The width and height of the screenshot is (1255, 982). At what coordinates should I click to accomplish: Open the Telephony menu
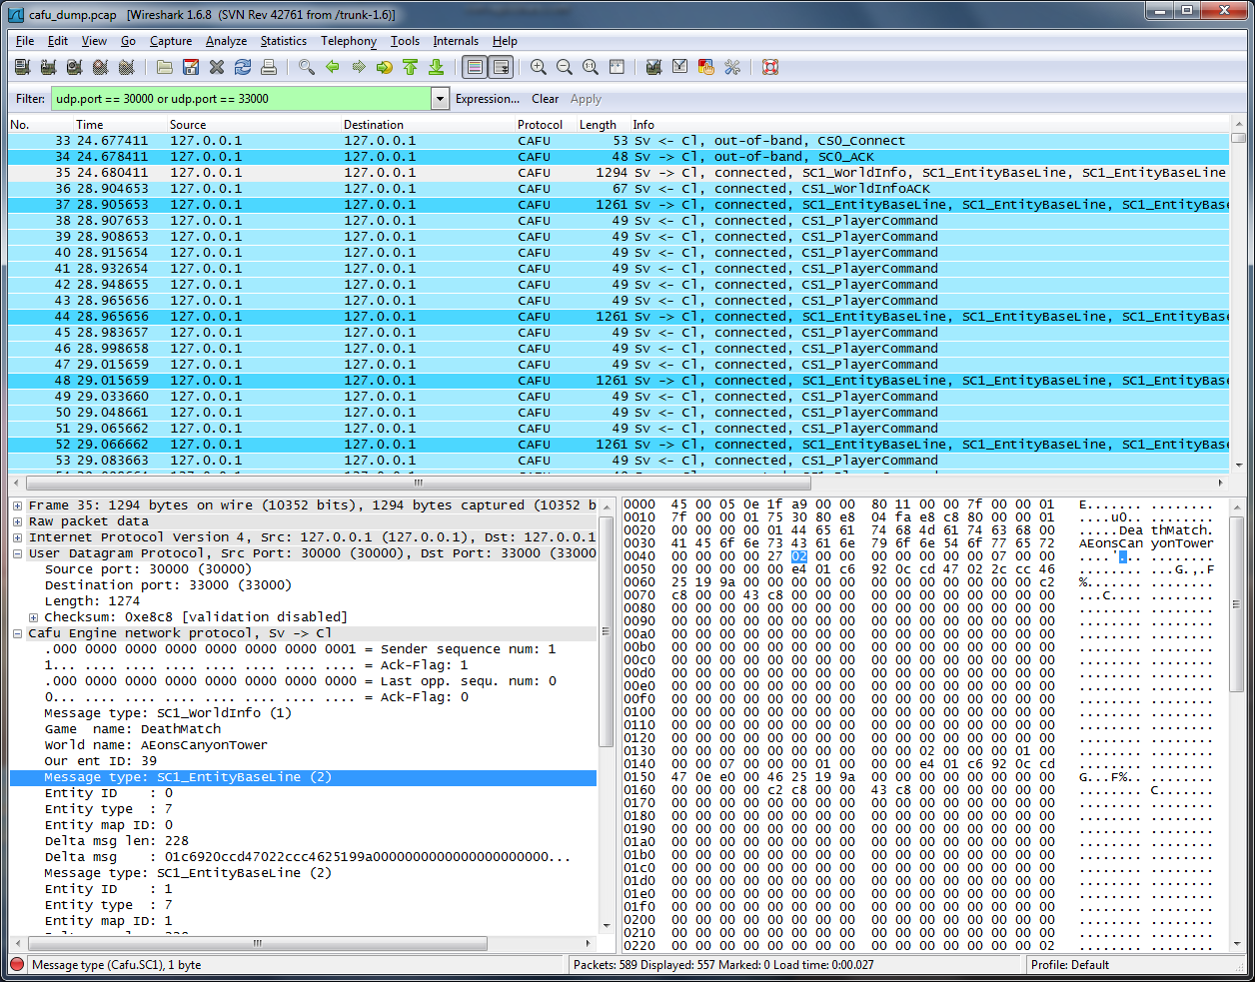pyautogui.click(x=349, y=41)
